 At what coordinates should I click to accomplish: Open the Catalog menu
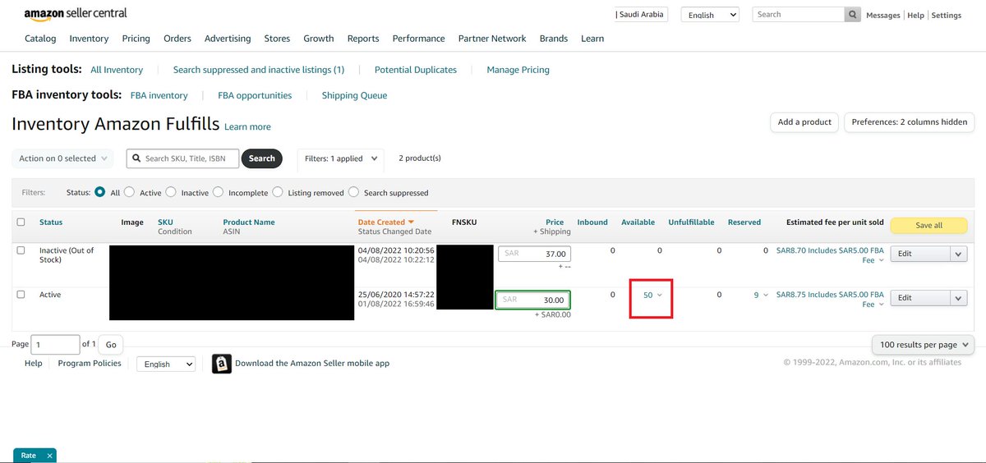(x=40, y=39)
